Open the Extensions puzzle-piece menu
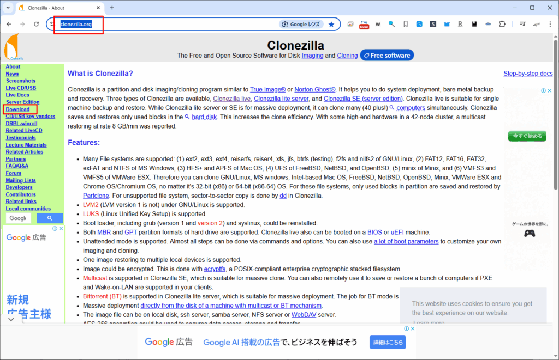The height and width of the screenshot is (360, 559). [x=502, y=24]
